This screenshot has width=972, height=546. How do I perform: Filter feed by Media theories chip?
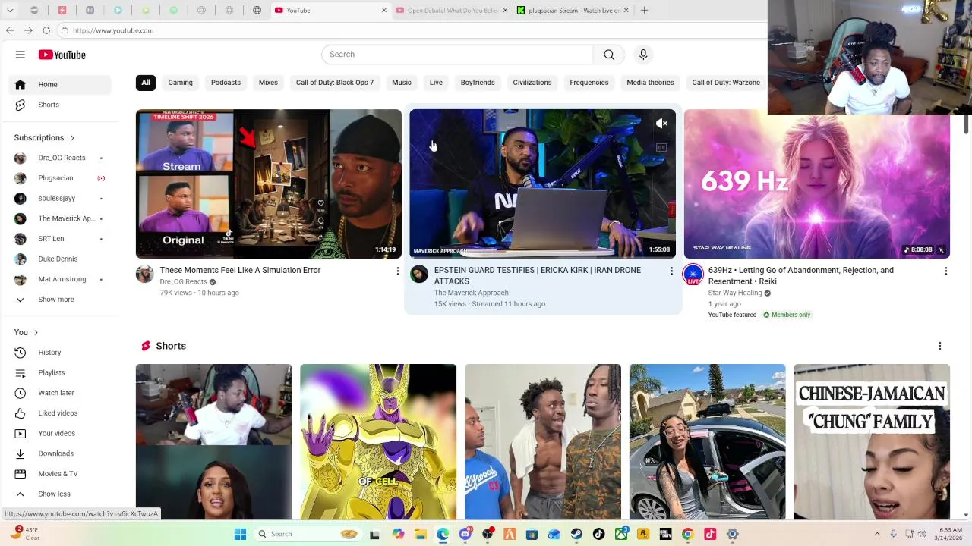click(x=650, y=83)
